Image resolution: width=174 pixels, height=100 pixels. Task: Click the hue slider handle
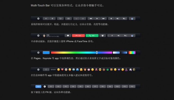(97, 53)
